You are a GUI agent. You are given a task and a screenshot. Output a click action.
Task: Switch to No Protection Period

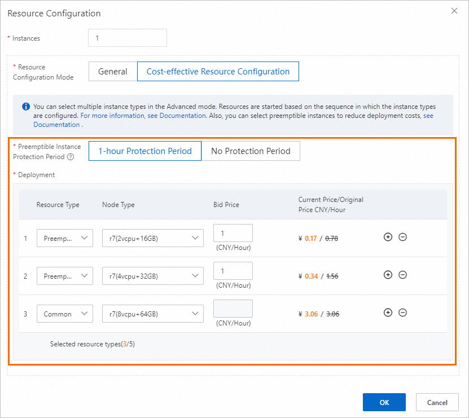pyautogui.click(x=251, y=151)
